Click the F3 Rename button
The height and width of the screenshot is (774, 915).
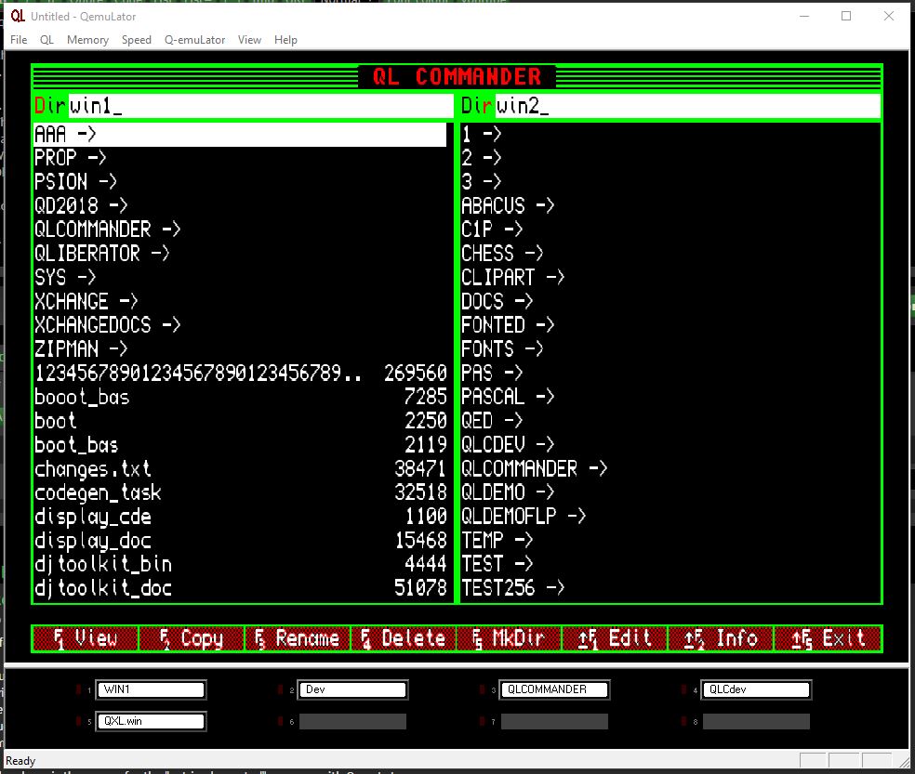[x=298, y=638]
